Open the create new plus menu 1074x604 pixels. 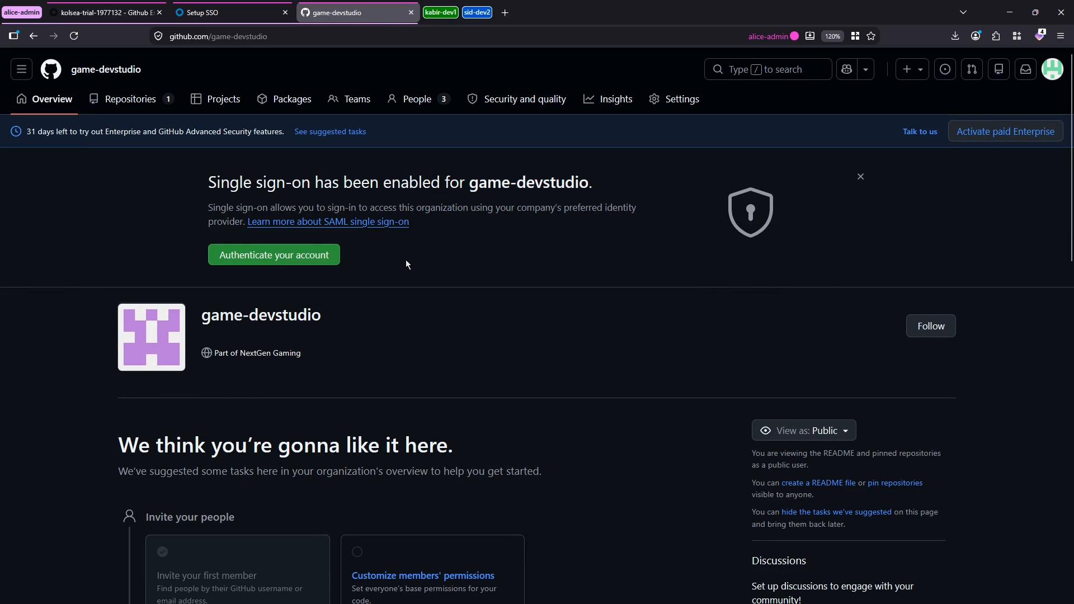tap(912, 69)
